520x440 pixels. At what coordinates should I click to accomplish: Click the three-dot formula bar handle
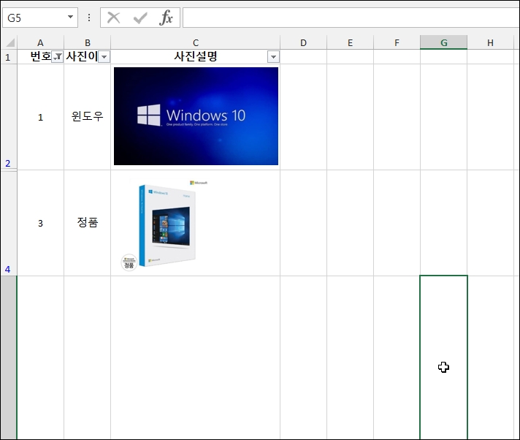89,18
